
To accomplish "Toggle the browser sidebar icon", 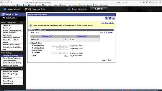I will [147, 2].
